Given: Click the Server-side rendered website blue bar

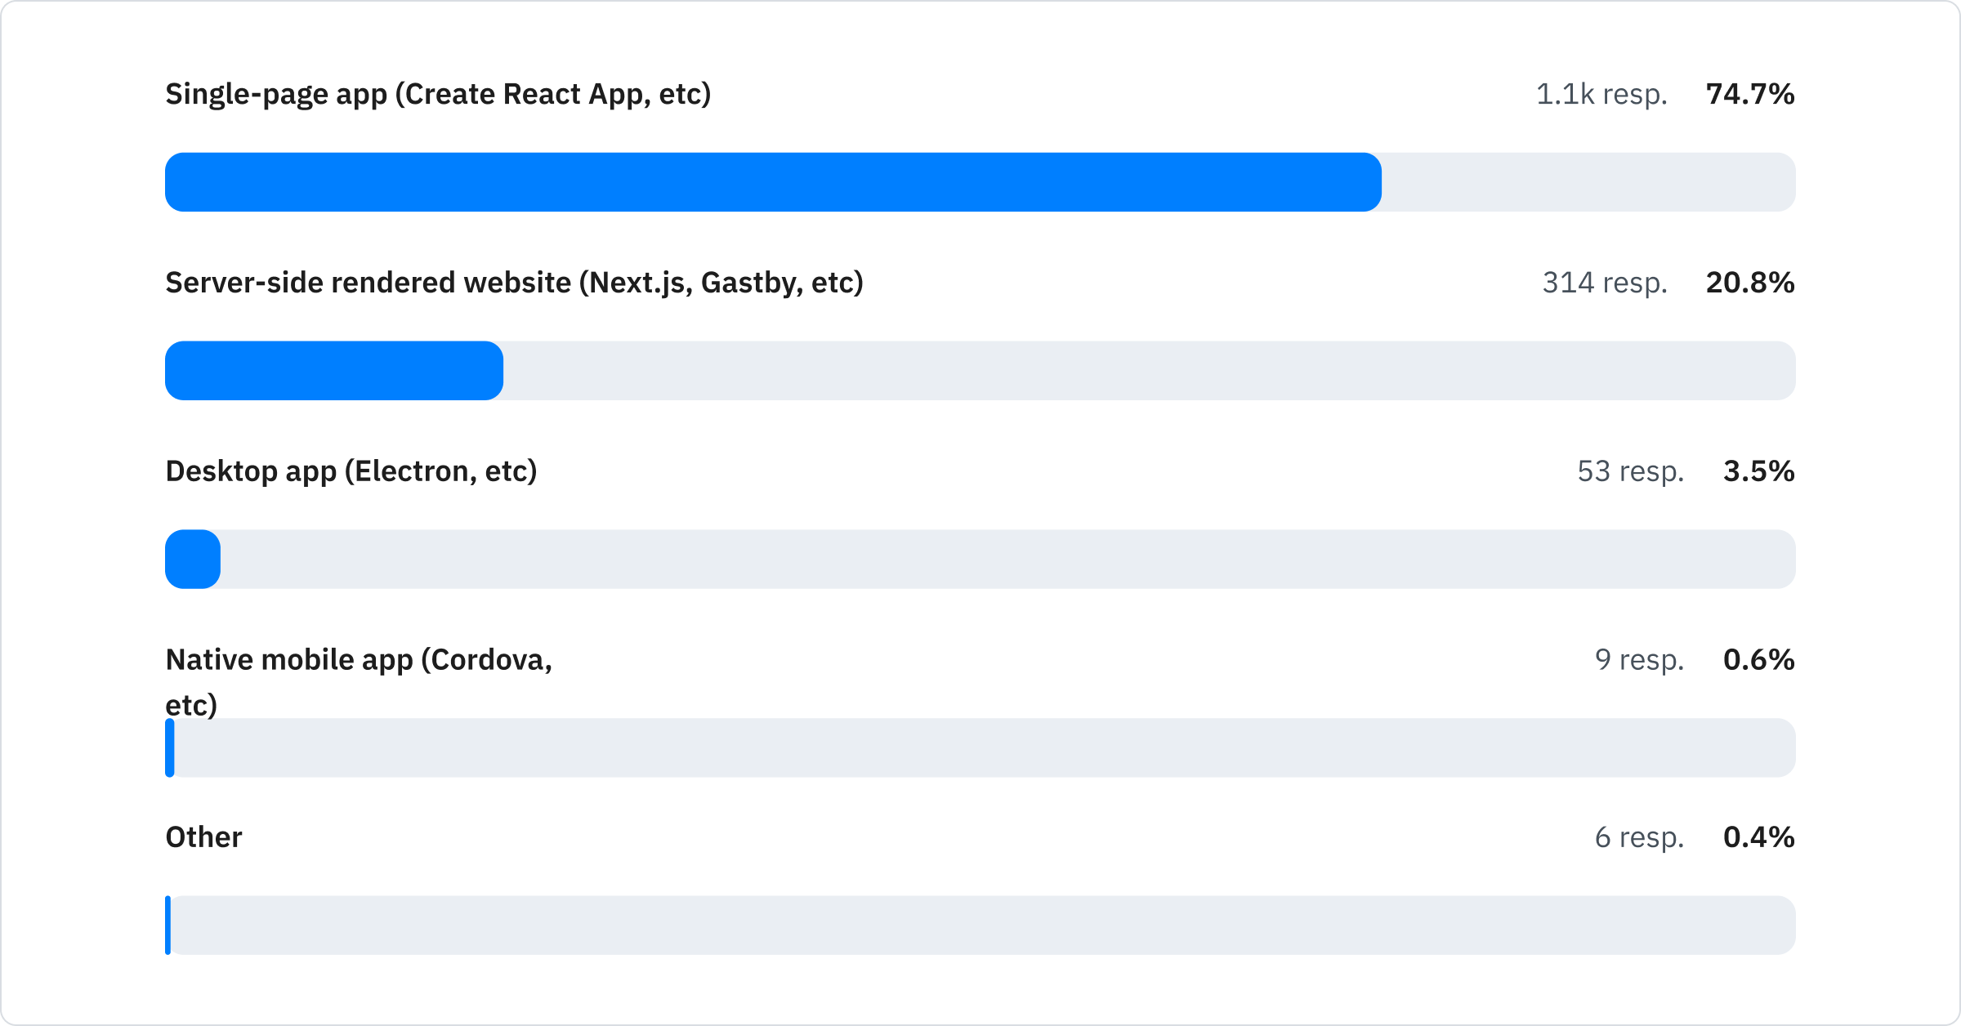Looking at the screenshot, I should tap(333, 371).
